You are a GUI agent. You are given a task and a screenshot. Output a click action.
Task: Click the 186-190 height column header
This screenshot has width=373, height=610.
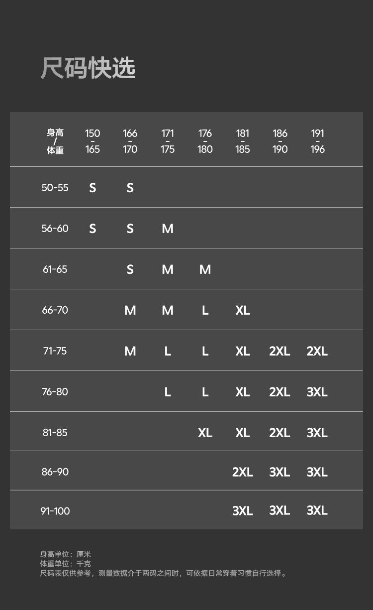point(280,141)
